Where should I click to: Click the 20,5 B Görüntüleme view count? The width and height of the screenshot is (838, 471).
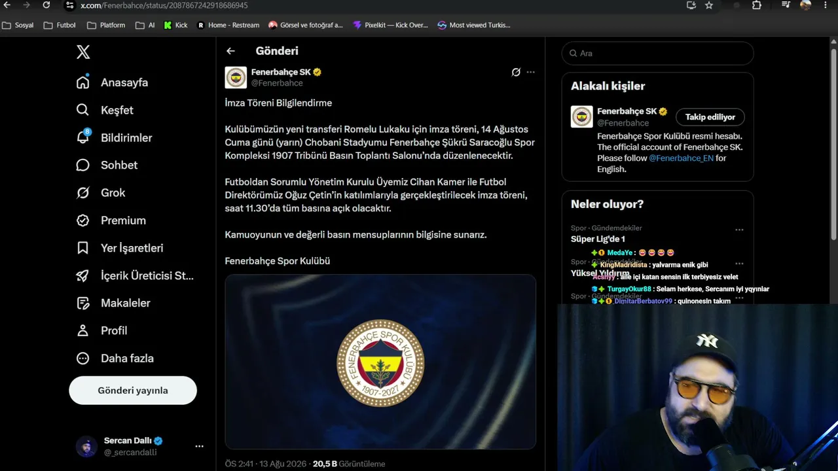[349, 464]
